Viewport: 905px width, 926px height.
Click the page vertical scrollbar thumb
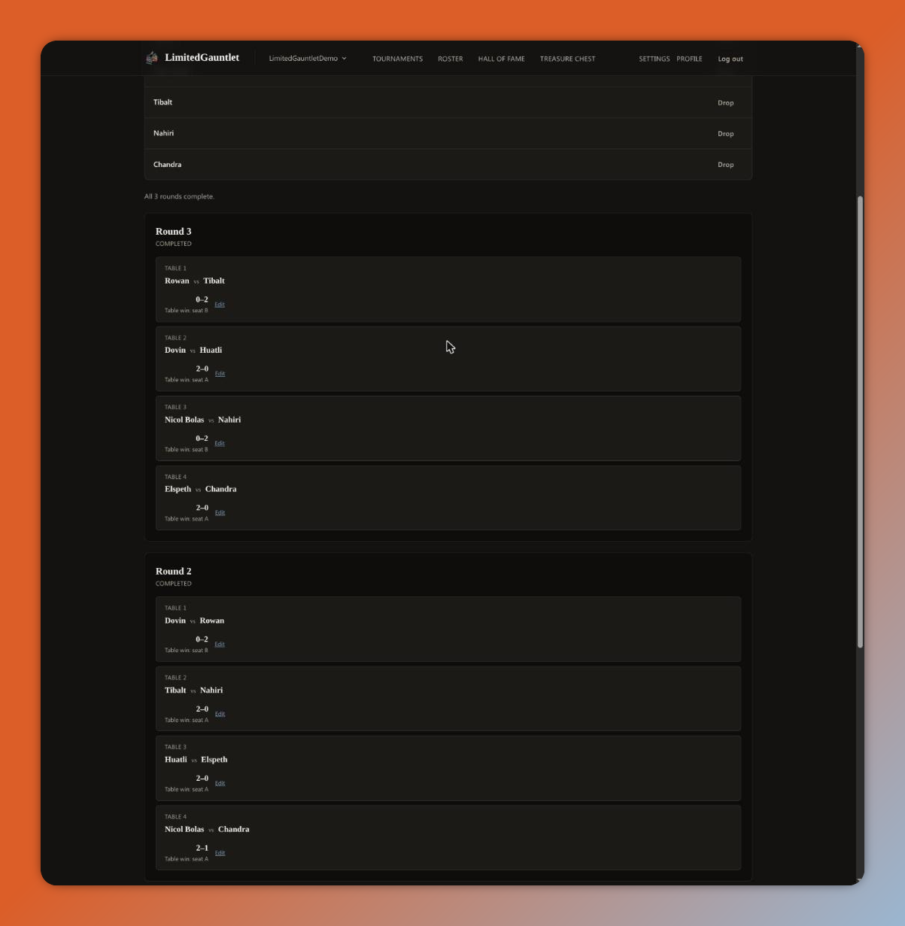[x=860, y=421]
